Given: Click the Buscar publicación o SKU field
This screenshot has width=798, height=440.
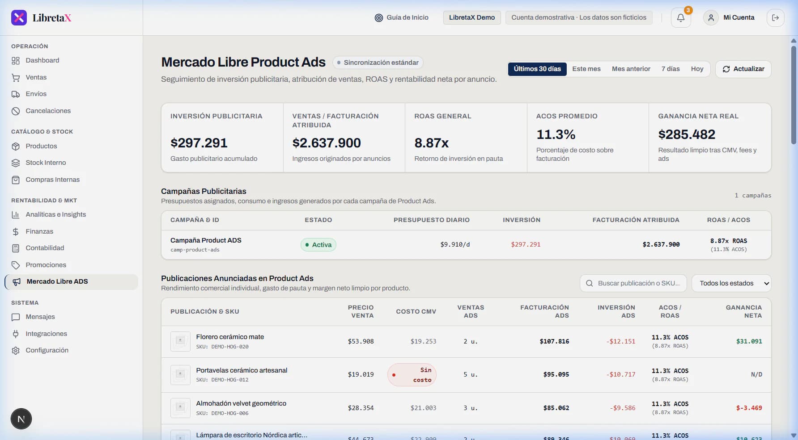Looking at the screenshot, I should coord(633,283).
